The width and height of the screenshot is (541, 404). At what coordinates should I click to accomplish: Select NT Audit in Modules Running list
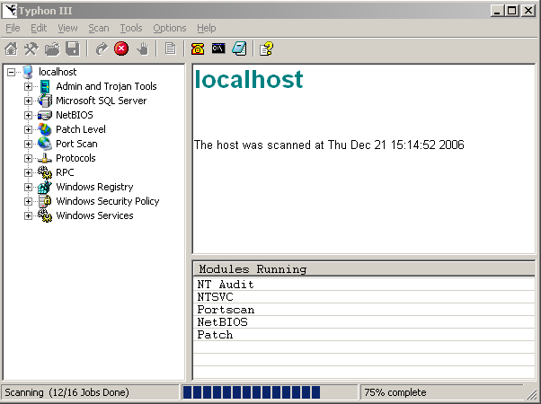pyautogui.click(x=226, y=285)
